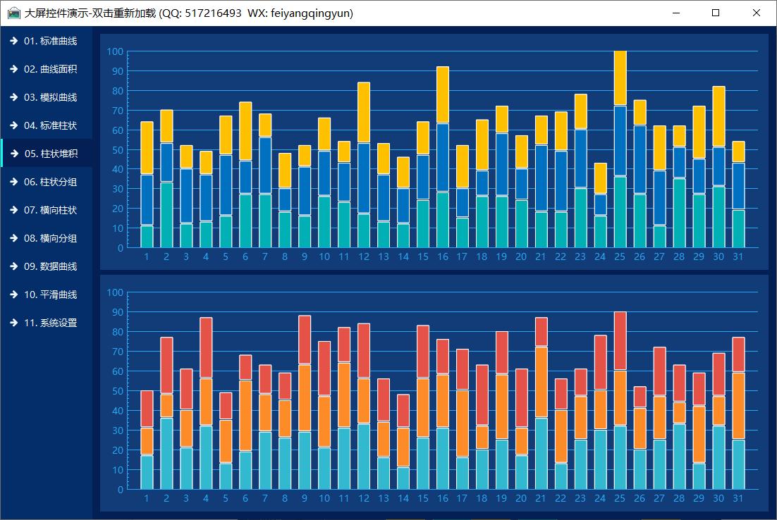Click the arrow icon beside 03. 模拟曲线

13,97
